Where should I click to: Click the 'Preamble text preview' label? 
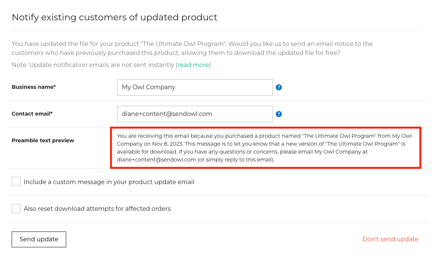[x=43, y=140]
